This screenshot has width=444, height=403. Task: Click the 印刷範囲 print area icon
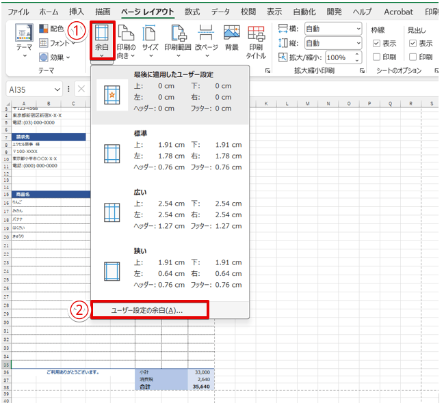point(179,42)
